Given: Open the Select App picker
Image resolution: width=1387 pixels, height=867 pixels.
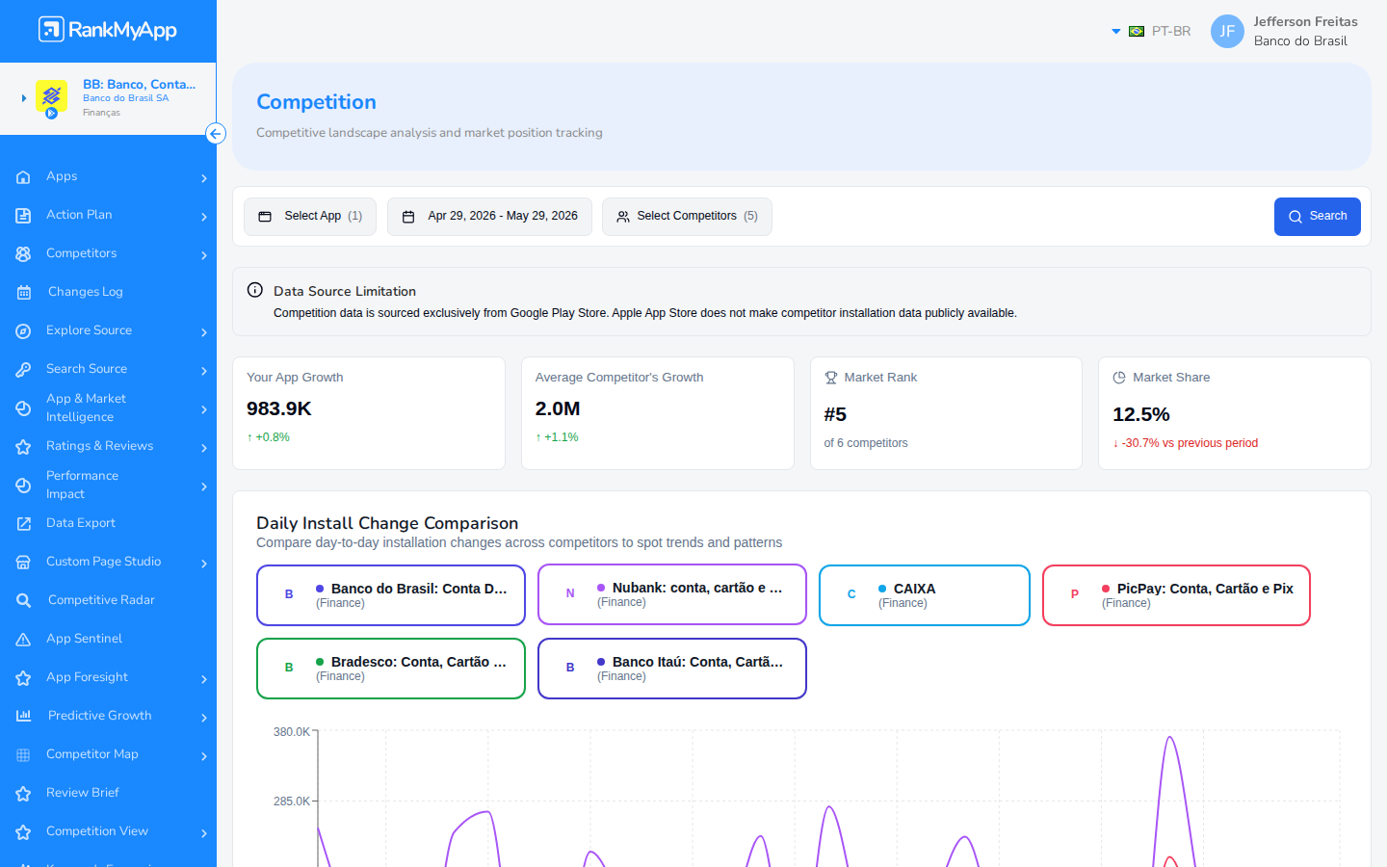Looking at the screenshot, I should 310,217.
